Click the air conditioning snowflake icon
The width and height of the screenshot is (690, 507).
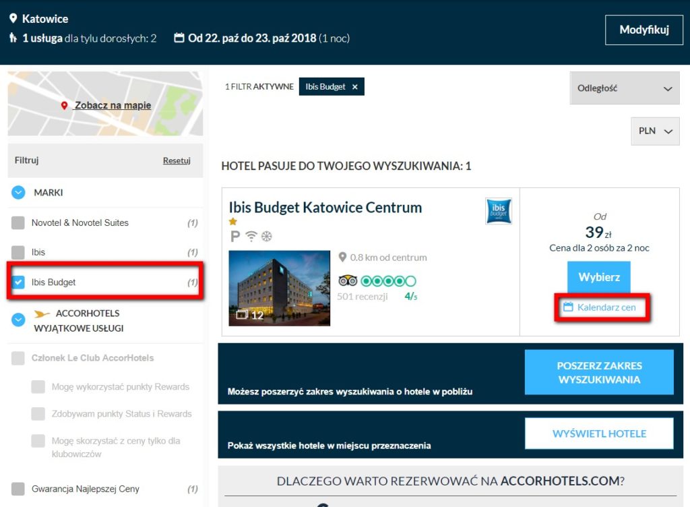point(267,237)
